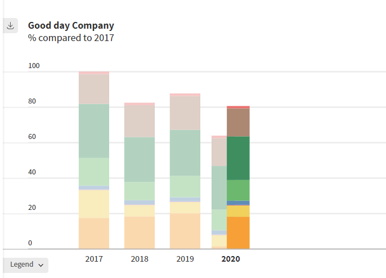Select the beige segment of 2019 bar
The image size is (386, 278).
coord(185,113)
